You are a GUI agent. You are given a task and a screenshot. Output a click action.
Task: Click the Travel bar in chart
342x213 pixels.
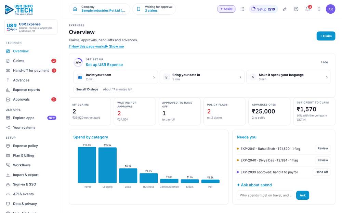click(x=87, y=165)
